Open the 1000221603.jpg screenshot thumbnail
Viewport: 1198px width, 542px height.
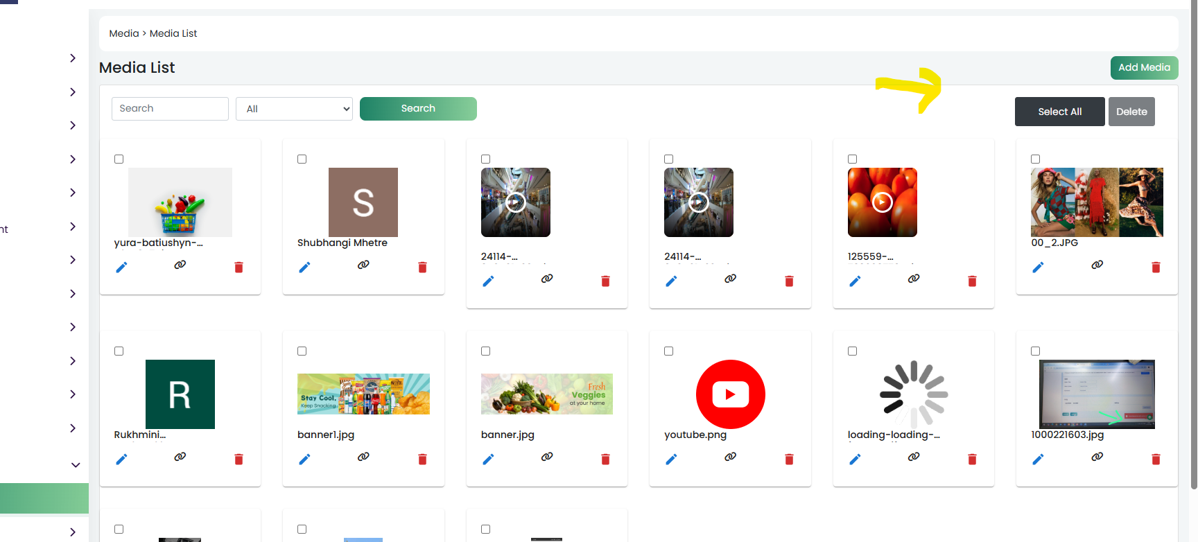(1097, 394)
